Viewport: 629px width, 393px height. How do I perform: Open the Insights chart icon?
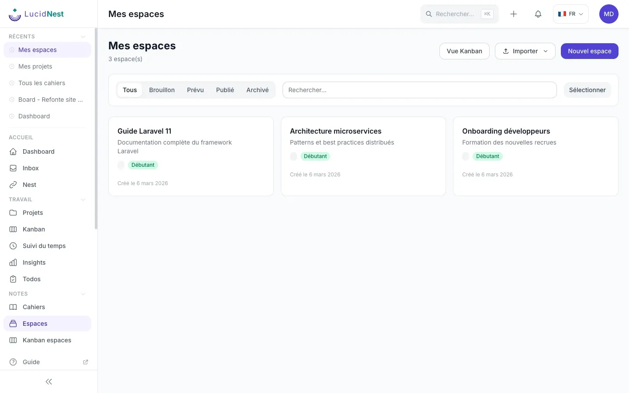[x=13, y=262]
